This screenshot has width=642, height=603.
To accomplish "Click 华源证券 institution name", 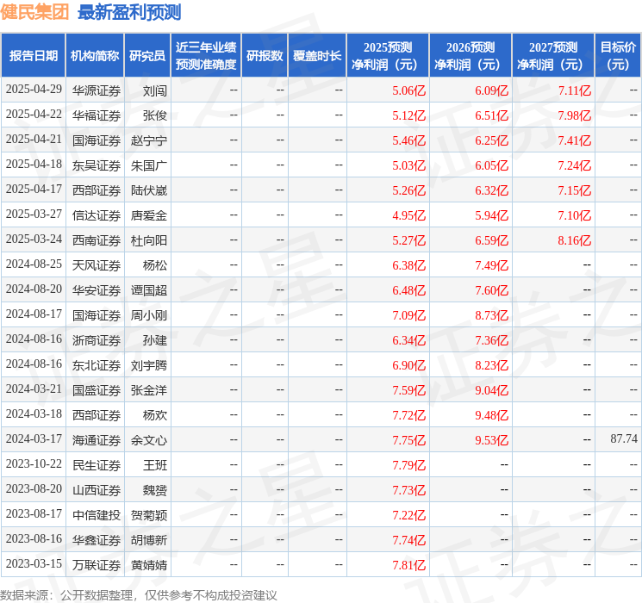I will tap(96, 90).
